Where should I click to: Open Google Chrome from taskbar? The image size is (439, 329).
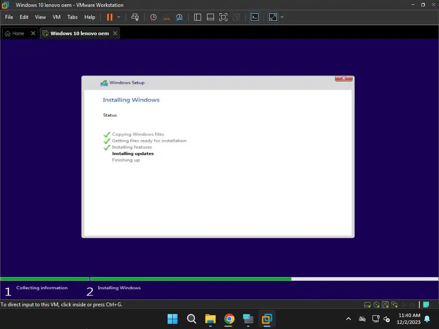229,319
